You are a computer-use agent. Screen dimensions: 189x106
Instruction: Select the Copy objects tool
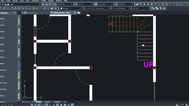click(141, 4)
